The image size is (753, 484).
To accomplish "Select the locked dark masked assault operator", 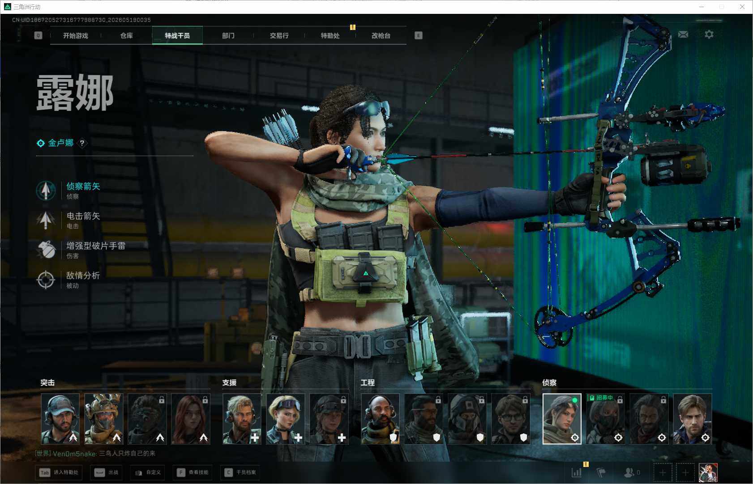I will (x=147, y=419).
